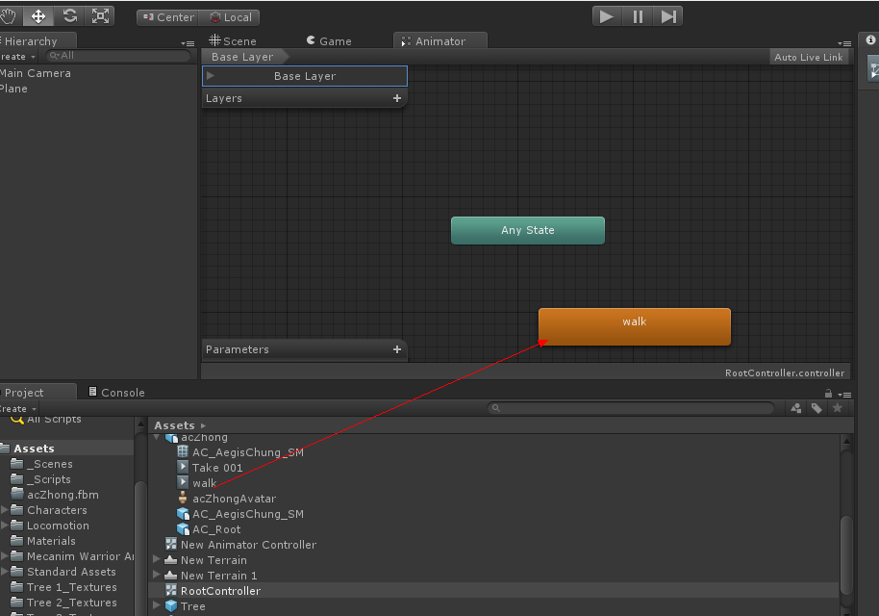The image size is (879, 616).
Task: Toggle pivot mode Center button
Action: (x=168, y=17)
